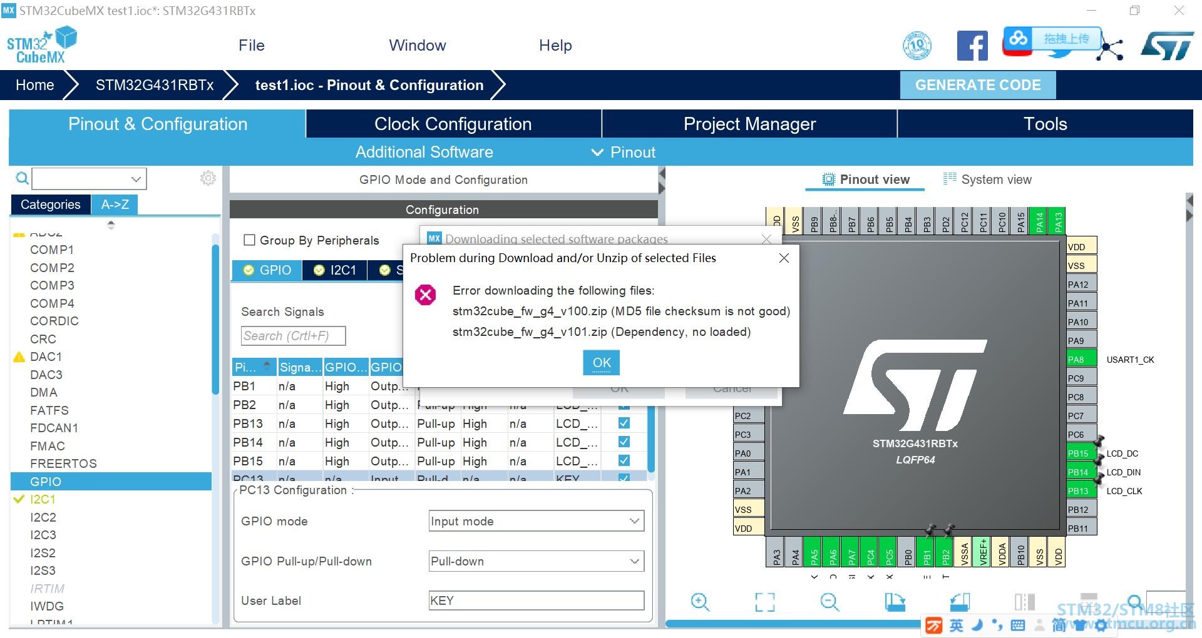Switch to System view
This screenshot has height=638, width=1202.
click(987, 180)
